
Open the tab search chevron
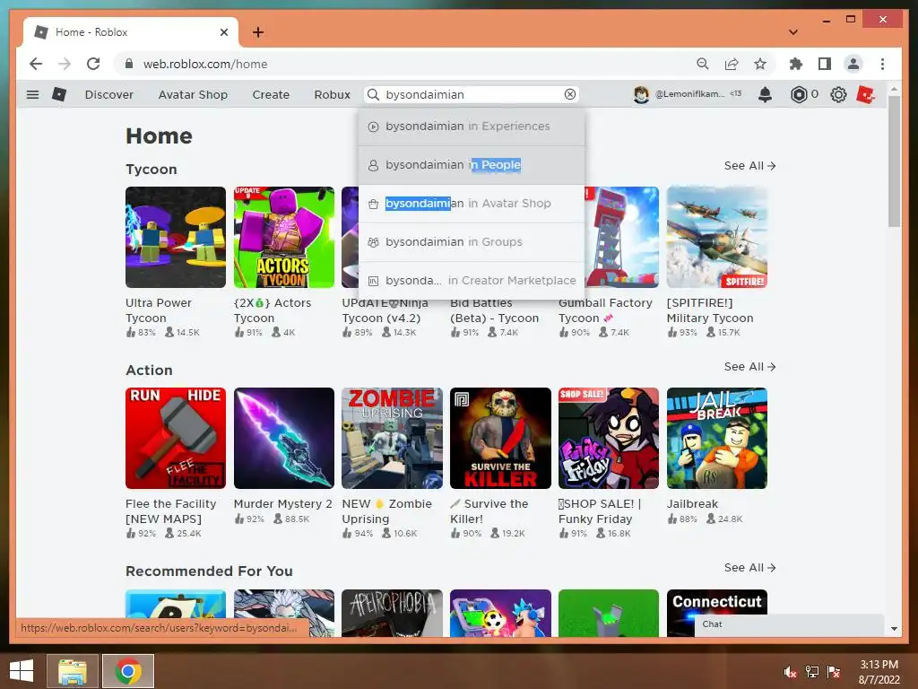[793, 32]
